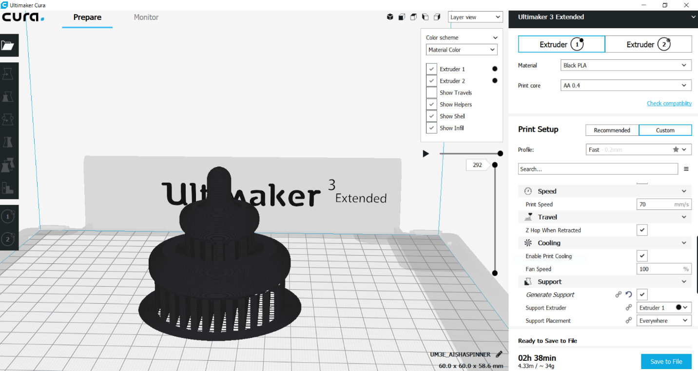Uncheck the Generate Support checkbox
This screenshot has width=698, height=371.
point(642,295)
